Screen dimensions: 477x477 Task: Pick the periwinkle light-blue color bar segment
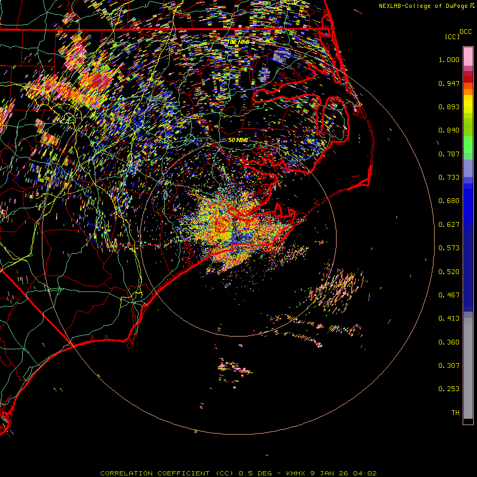pyautogui.click(x=468, y=169)
